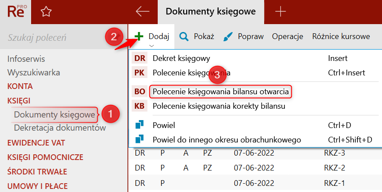Image resolution: width=382 pixels, height=192 pixels.
Task: Switch to the Dokumenty księgowe tab
Action: (x=211, y=11)
